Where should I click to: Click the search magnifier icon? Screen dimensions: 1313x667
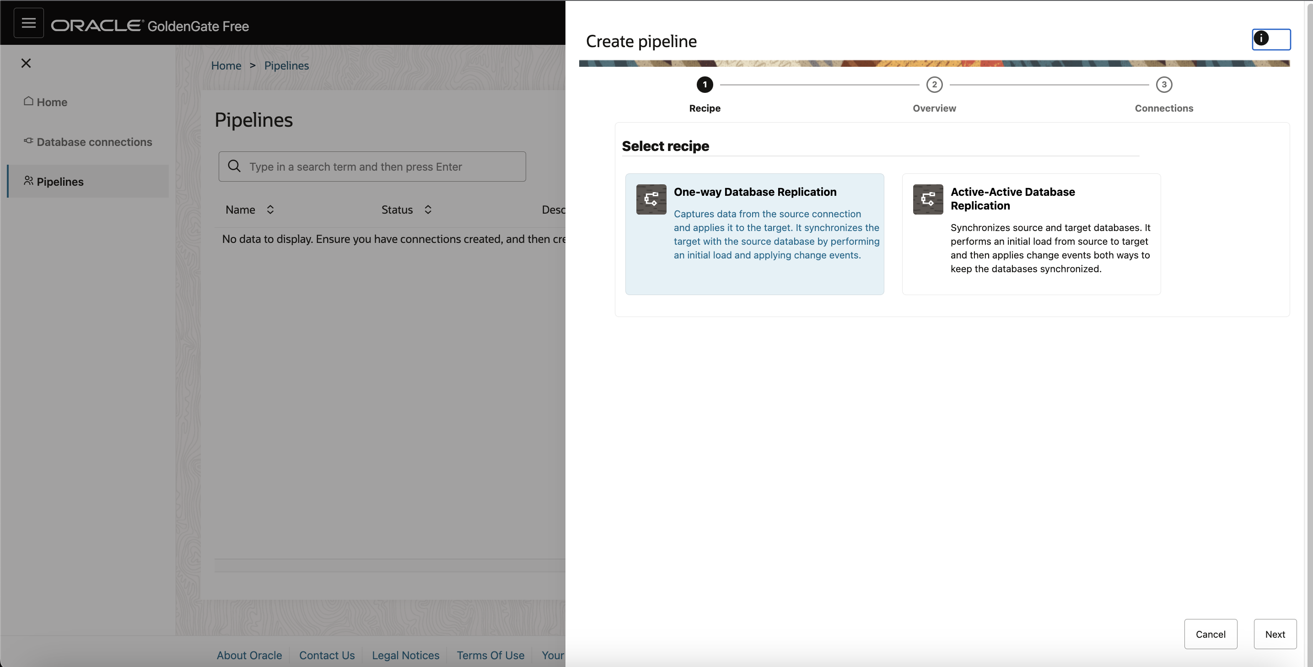coord(234,166)
